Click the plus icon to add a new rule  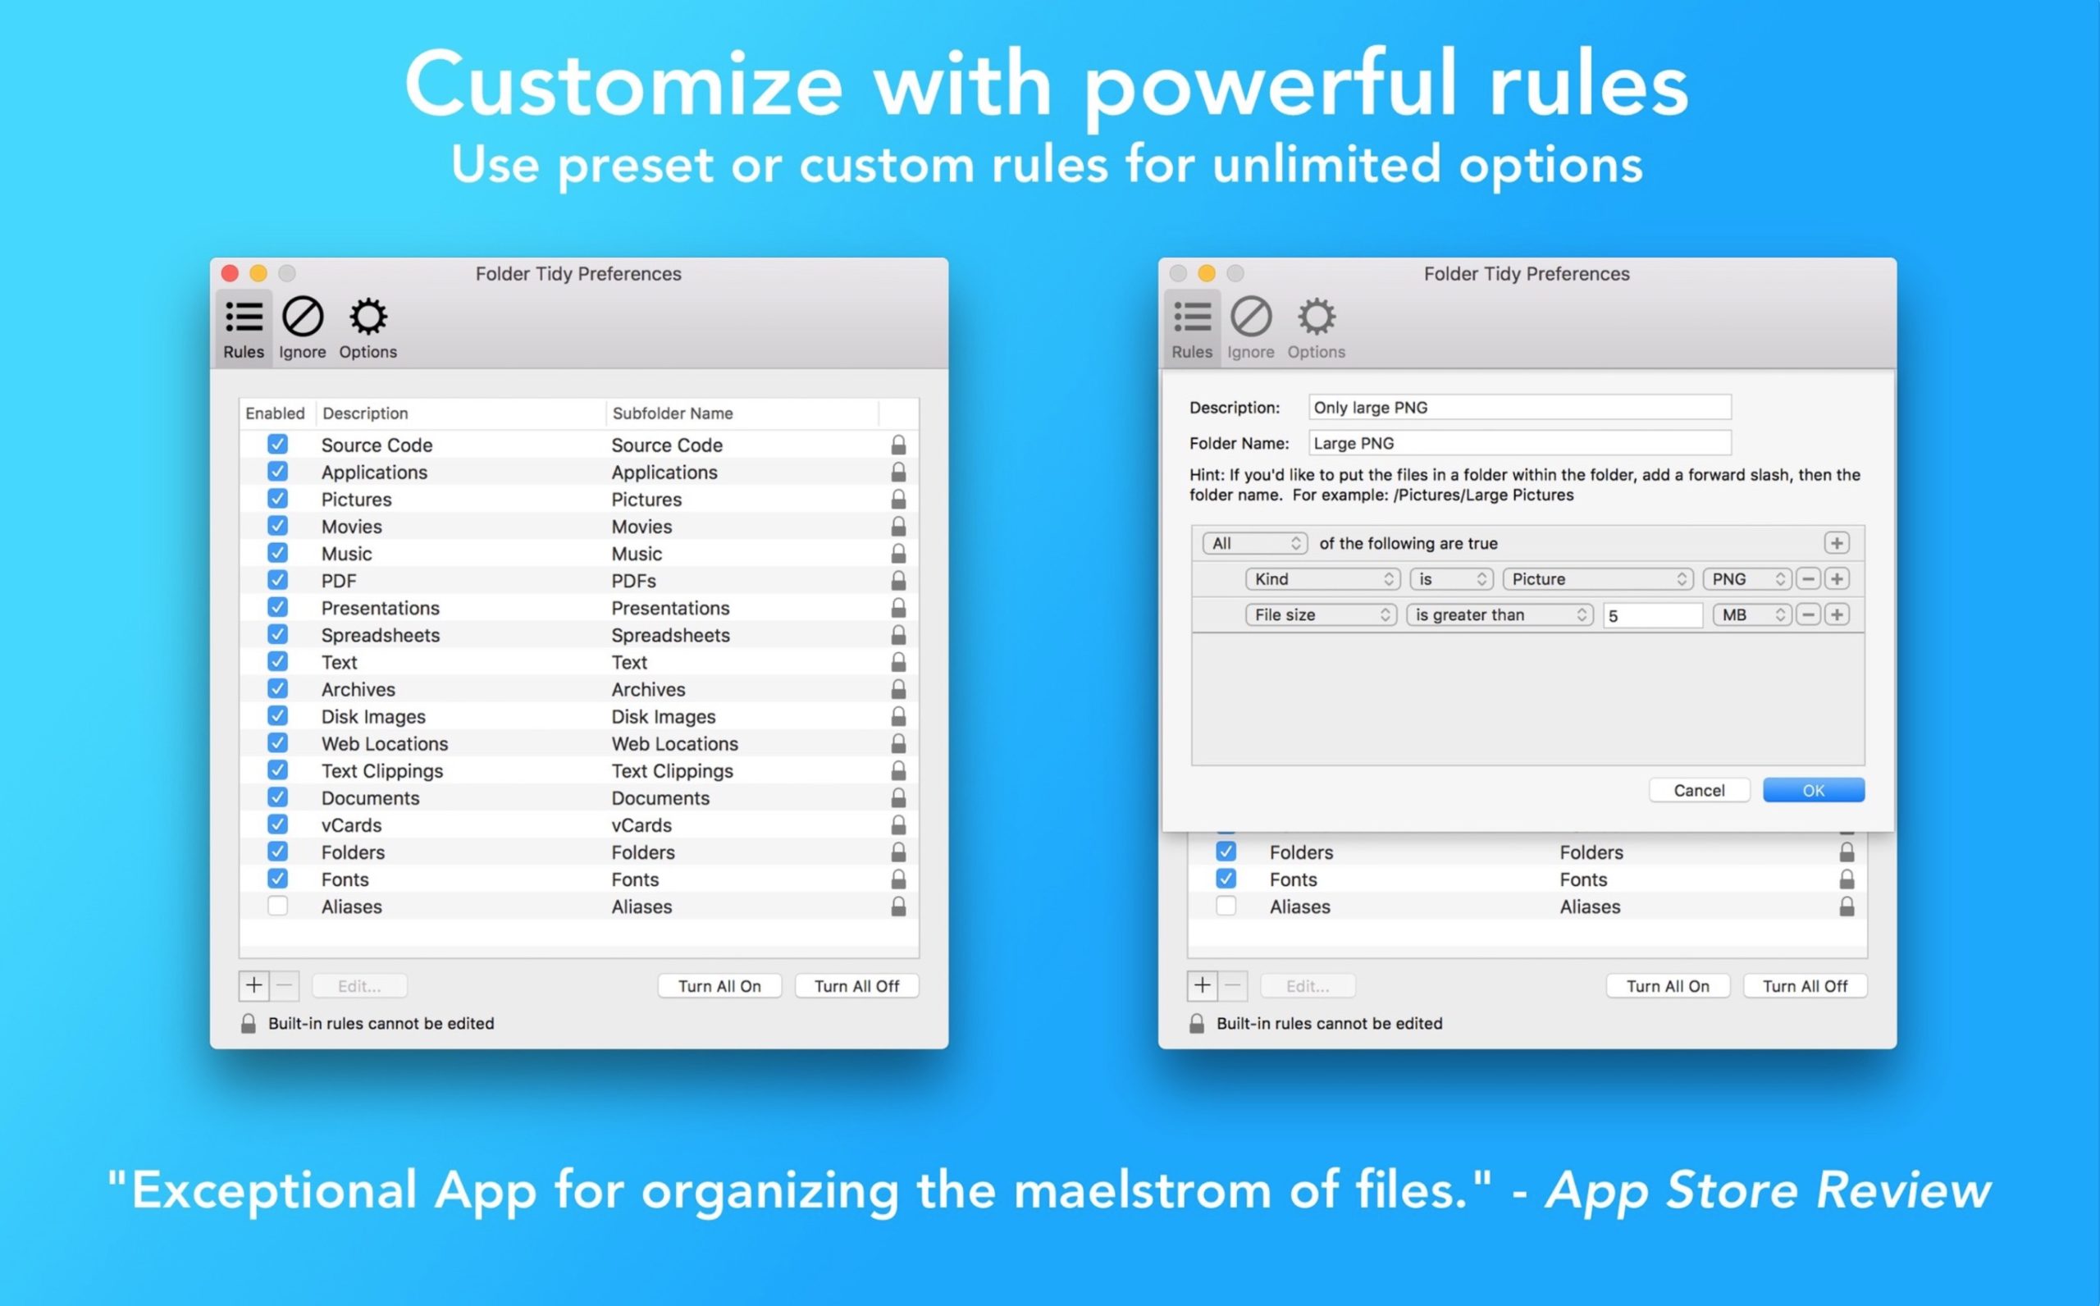(255, 985)
